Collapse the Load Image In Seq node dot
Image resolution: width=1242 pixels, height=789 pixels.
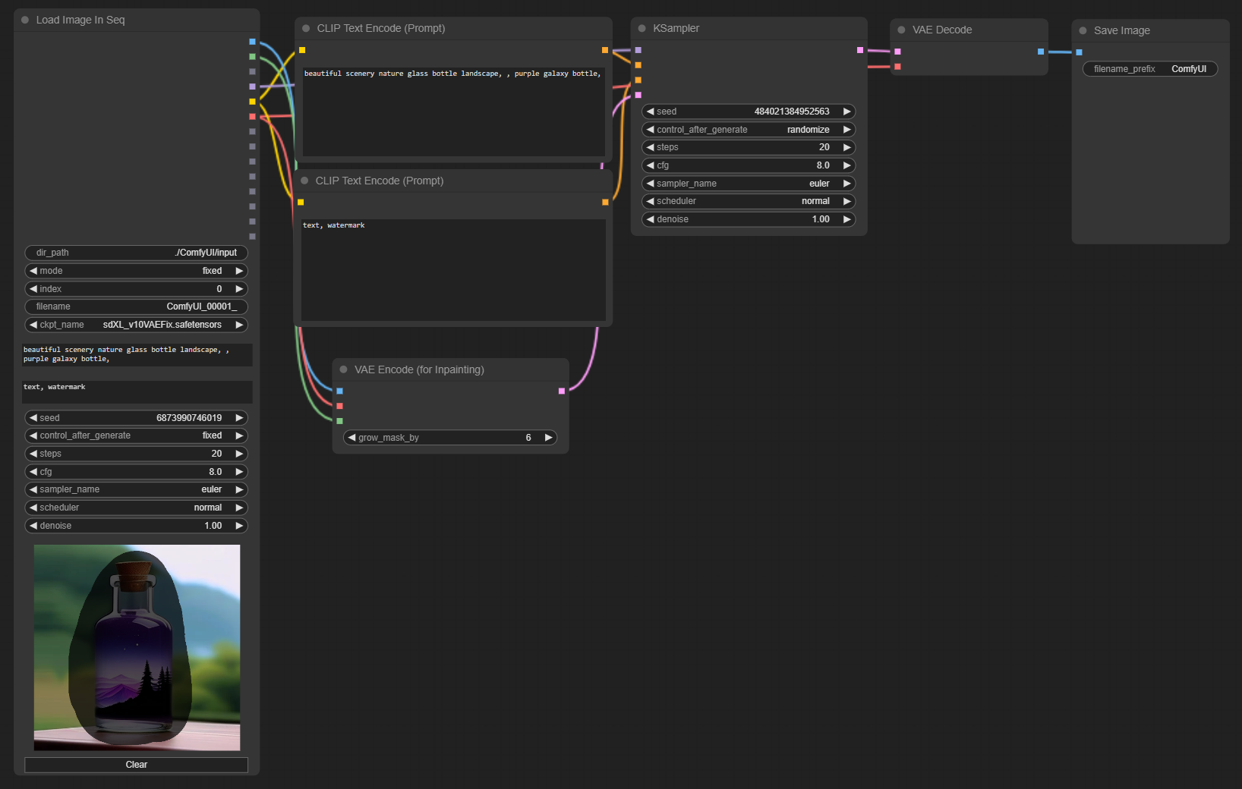(x=25, y=20)
